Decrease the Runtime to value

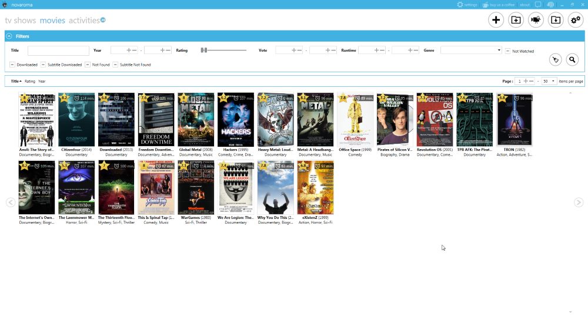[x=416, y=50]
